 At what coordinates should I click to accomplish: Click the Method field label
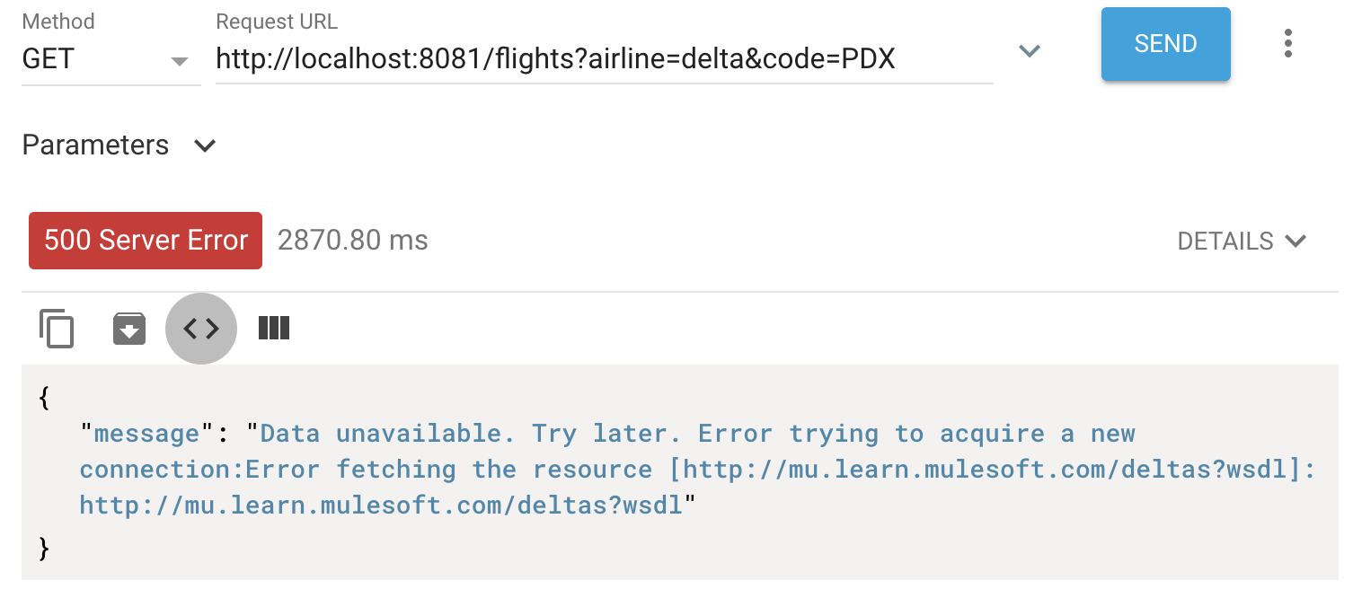point(58,22)
